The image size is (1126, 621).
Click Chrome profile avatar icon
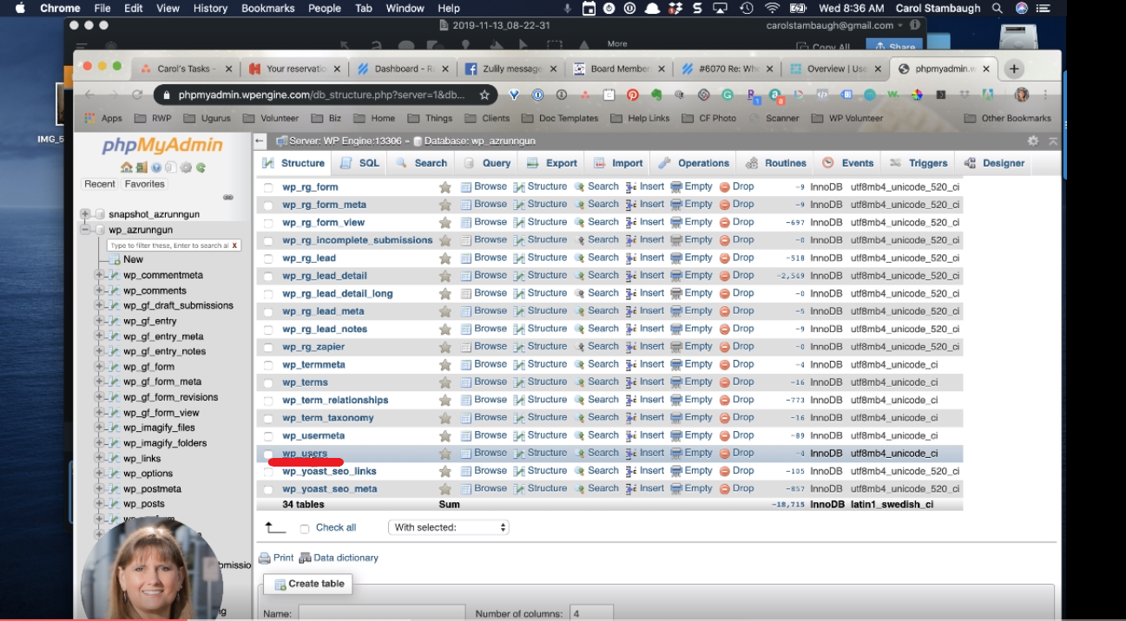pos(1022,95)
